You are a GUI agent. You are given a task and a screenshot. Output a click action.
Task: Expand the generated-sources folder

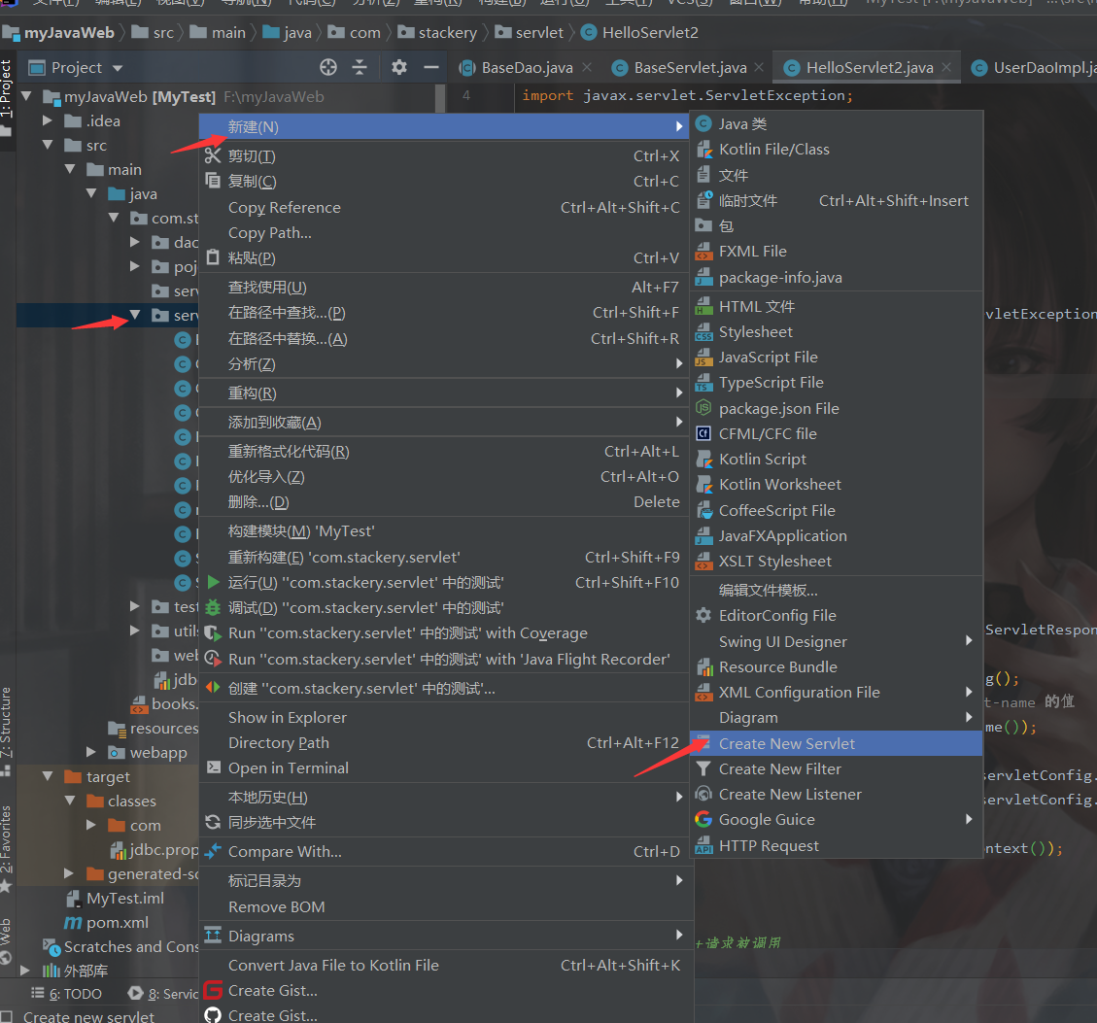(69, 873)
